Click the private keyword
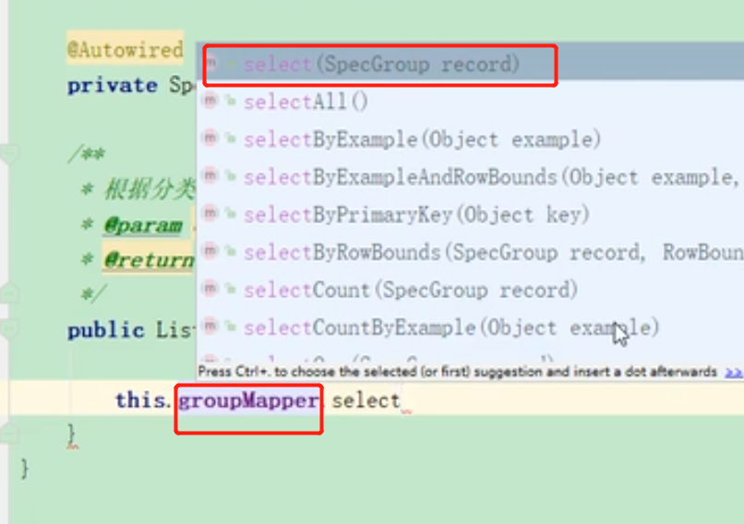Image resolution: width=744 pixels, height=524 pixels. (x=113, y=86)
